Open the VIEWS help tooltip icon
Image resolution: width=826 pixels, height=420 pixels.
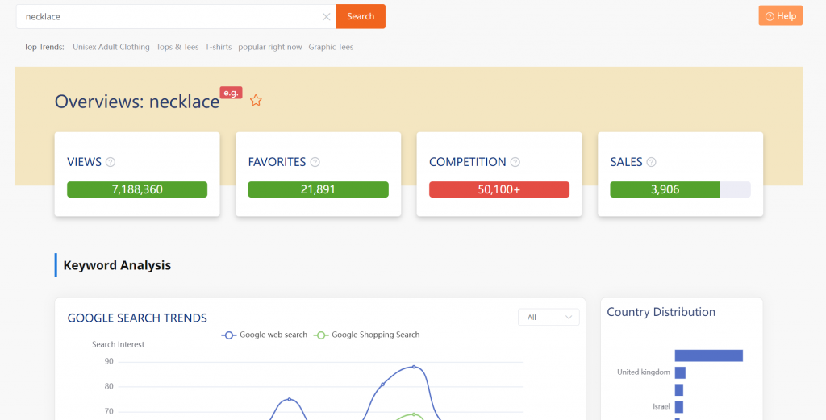click(110, 162)
